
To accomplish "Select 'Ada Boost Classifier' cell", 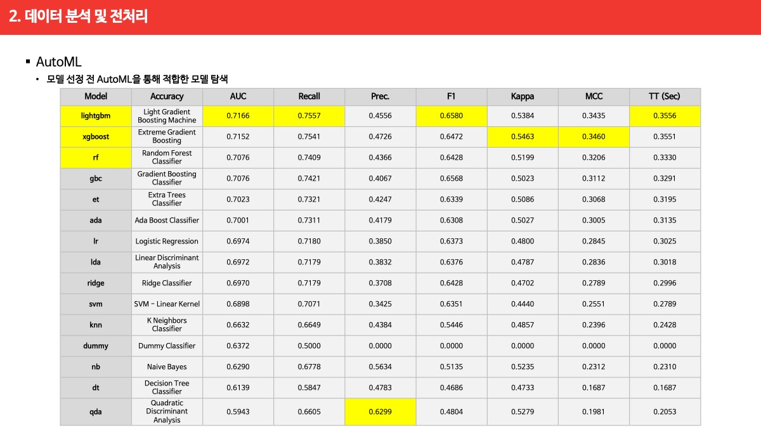I will click(167, 220).
